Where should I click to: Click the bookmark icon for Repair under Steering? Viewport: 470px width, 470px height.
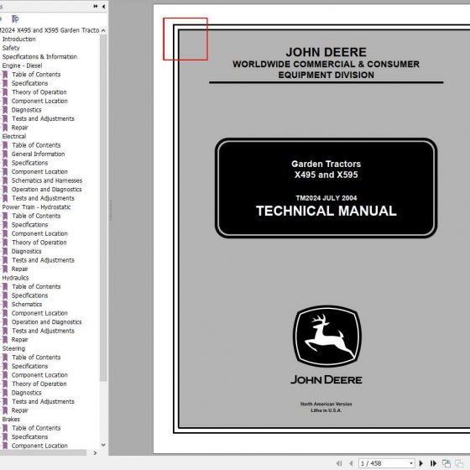point(5,410)
